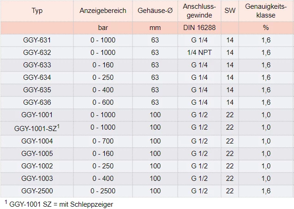Click the "0 - 2500" range value
Image resolution: width=294 pixels, height=209 pixels.
(x=103, y=191)
